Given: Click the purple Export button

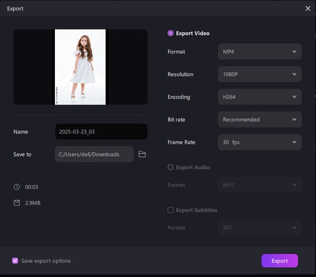Looking at the screenshot, I should tap(280, 260).
